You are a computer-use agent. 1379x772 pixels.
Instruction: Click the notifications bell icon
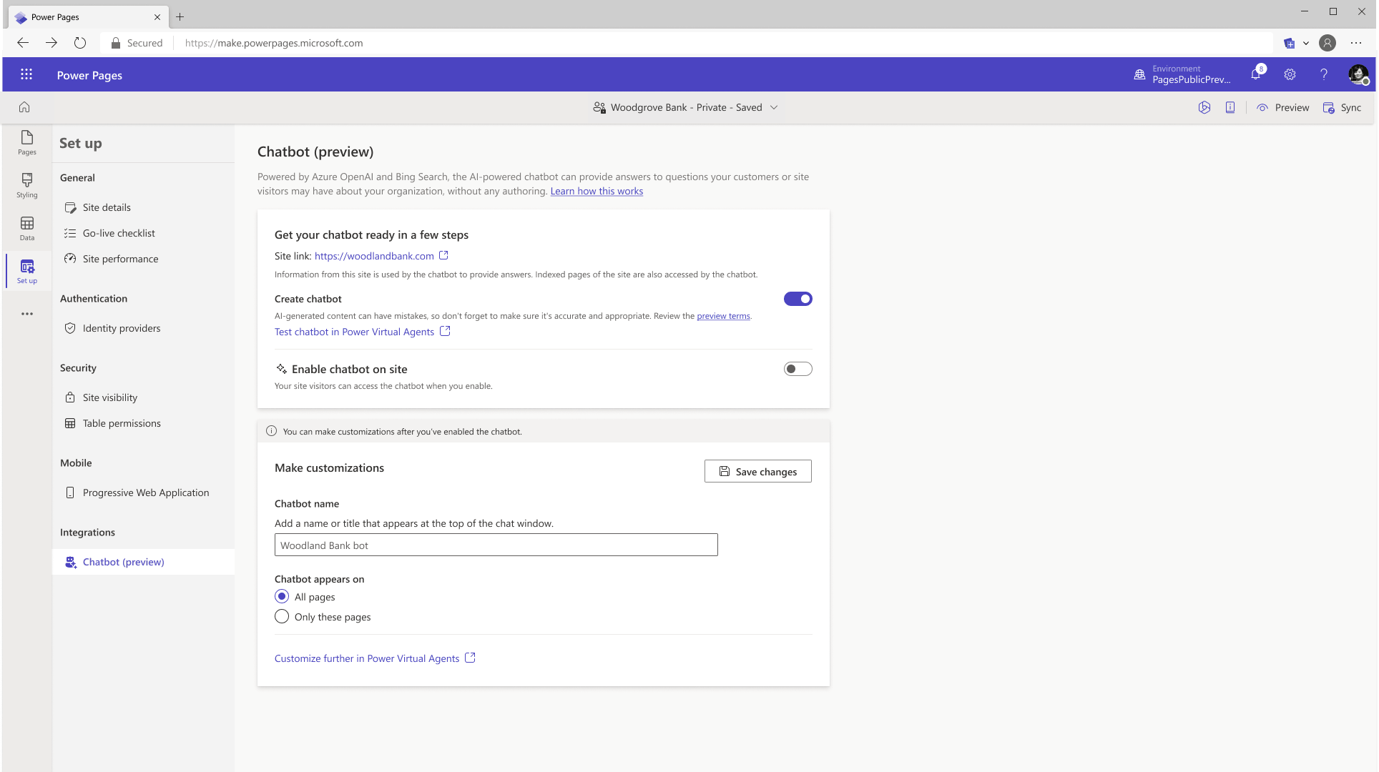(x=1256, y=74)
